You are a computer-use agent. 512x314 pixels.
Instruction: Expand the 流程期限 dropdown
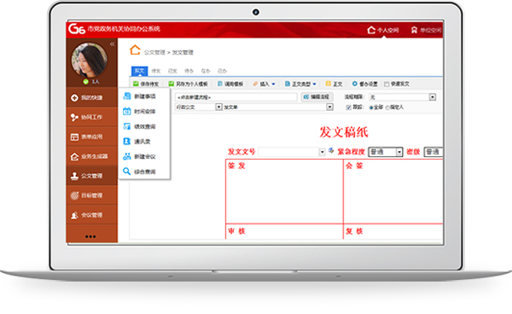[x=433, y=97]
